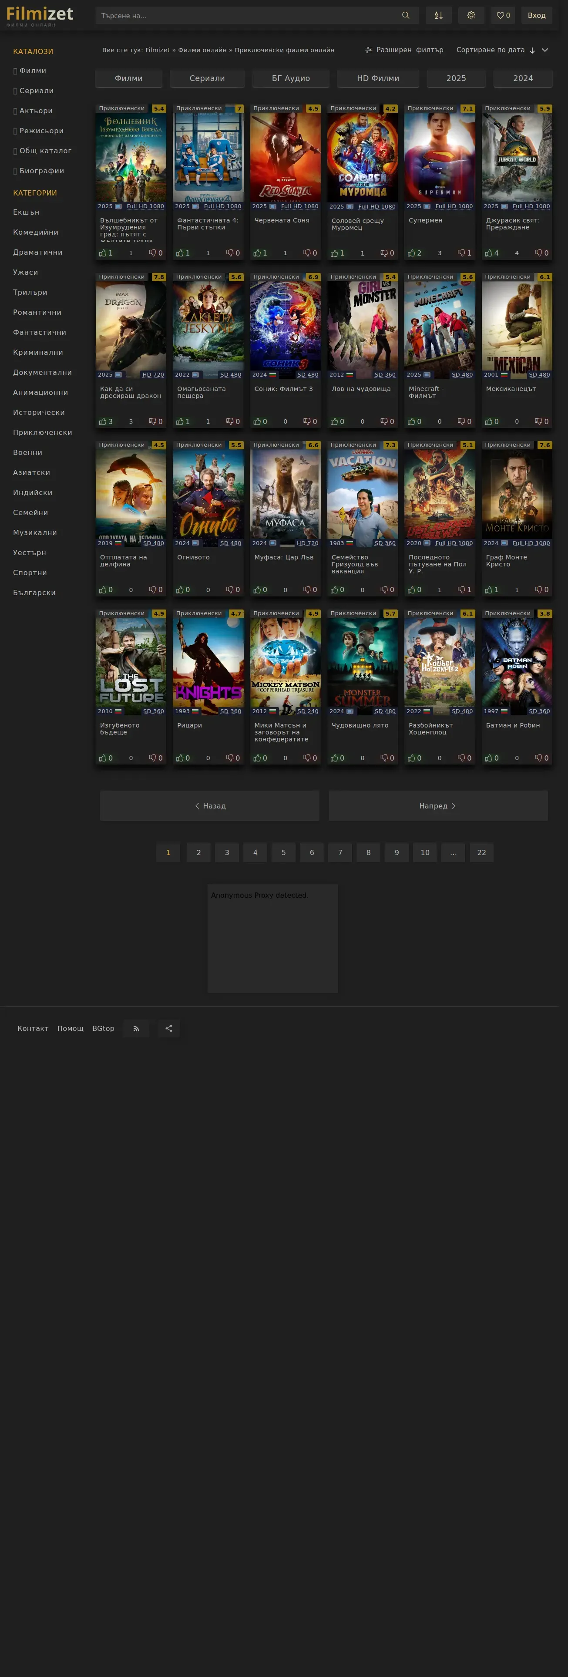Image resolution: width=568 pixels, height=1677 pixels.
Task: Like Муфаса: Цар Лъв
Action: click(260, 590)
